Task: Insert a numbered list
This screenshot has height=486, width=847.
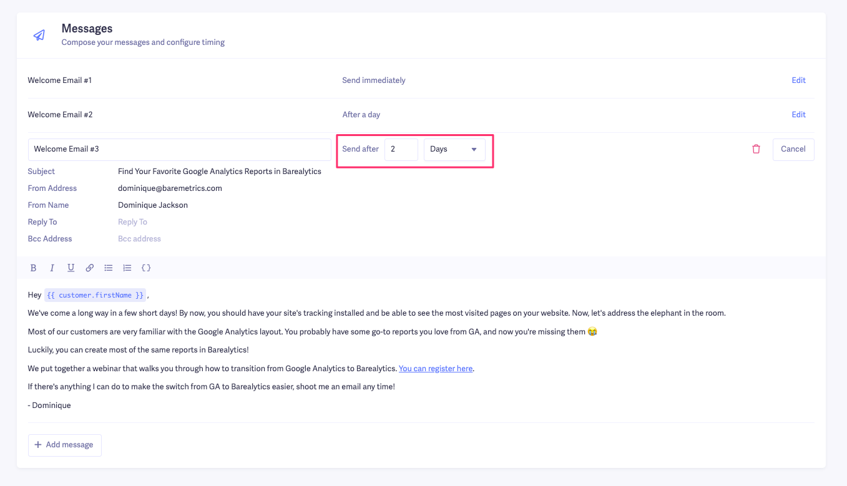Action: pos(127,268)
